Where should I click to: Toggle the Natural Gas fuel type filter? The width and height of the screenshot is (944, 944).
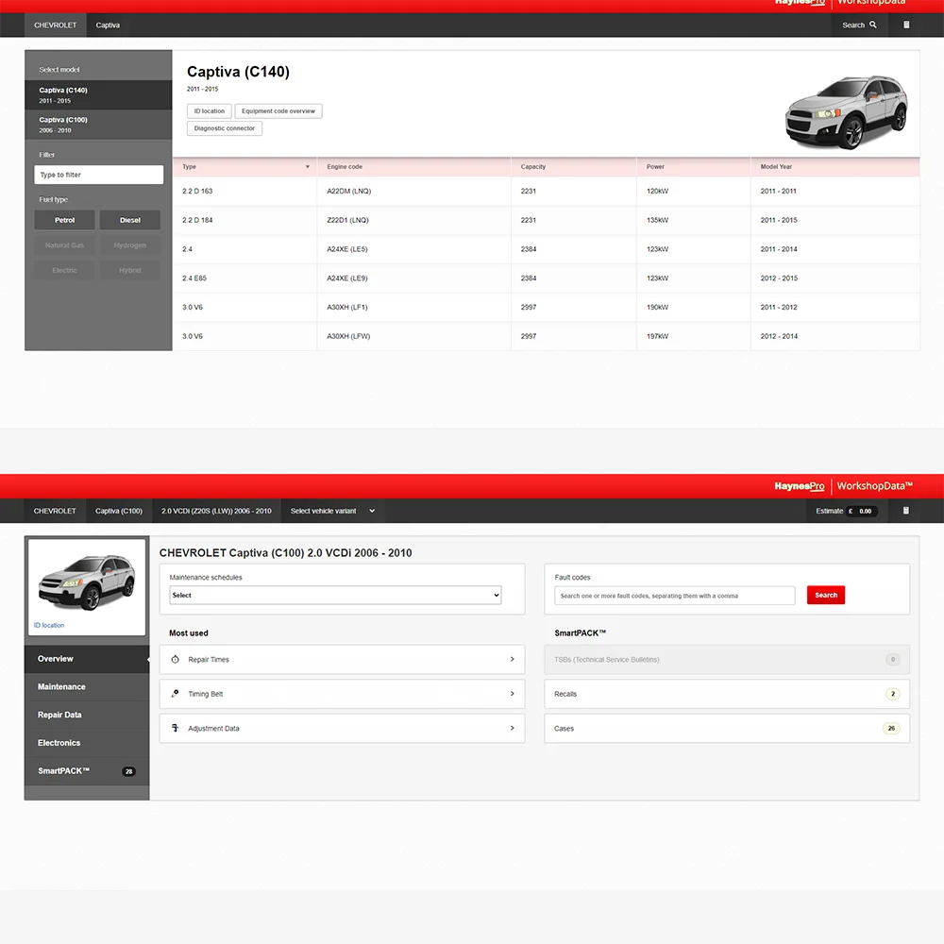pos(64,245)
